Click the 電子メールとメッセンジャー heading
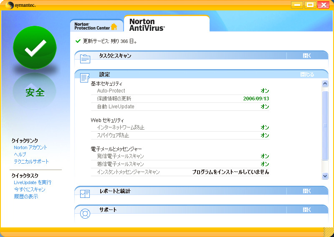This screenshot has width=334, height=237. [x=116, y=149]
